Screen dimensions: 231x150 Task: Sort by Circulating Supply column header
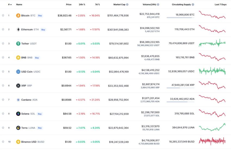[x=181, y=5]
